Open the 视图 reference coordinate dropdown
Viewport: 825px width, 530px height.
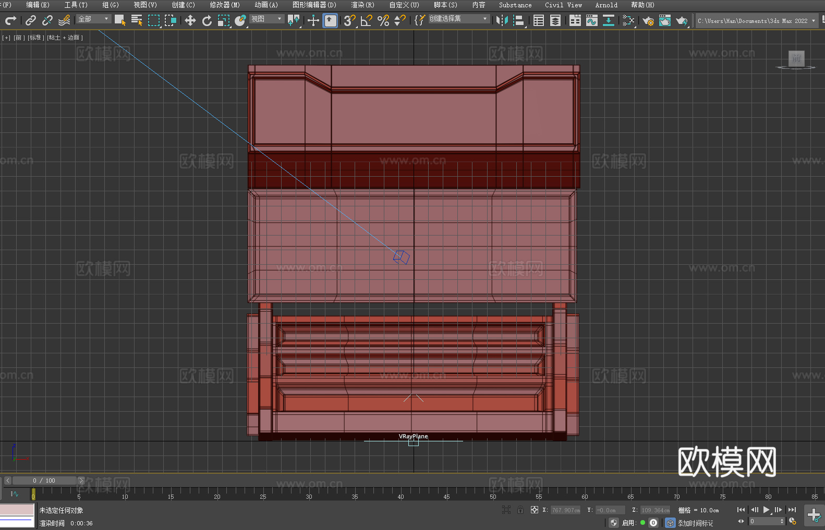click(x=267, y=19)
